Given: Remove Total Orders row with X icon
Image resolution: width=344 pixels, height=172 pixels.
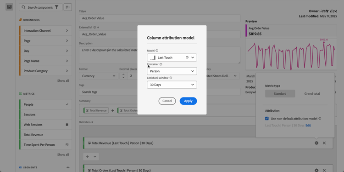Looking at the screenshot, I should (x=324, y=170).
